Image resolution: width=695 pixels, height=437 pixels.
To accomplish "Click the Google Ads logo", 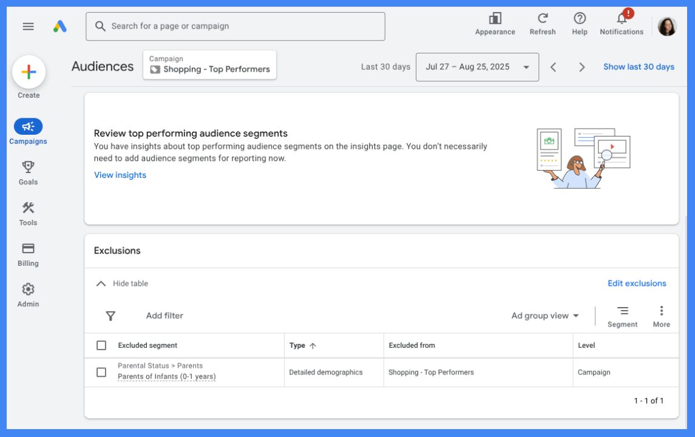I will pyautogui.click(x=59, y=26).
